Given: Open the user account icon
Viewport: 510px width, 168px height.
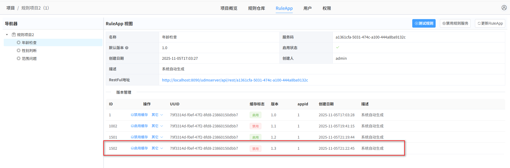Looking at the screenshot, I should pos(504,8).
